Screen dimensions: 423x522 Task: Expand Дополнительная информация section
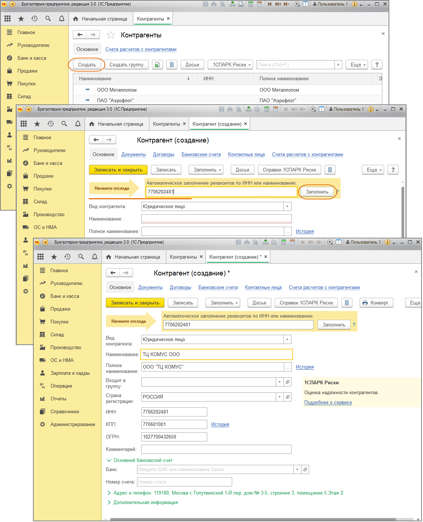coord(109,503)
